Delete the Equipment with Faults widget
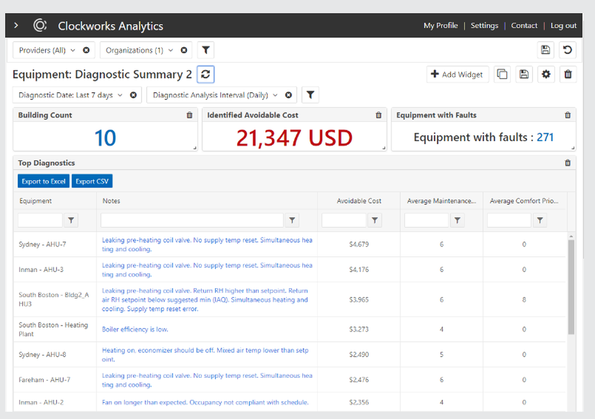Screen dimensions: 595x419 pyautogui.click(x=568, y=115)
